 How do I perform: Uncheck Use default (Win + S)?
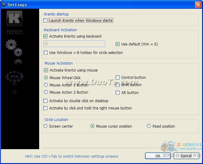(x=118, y=44)
